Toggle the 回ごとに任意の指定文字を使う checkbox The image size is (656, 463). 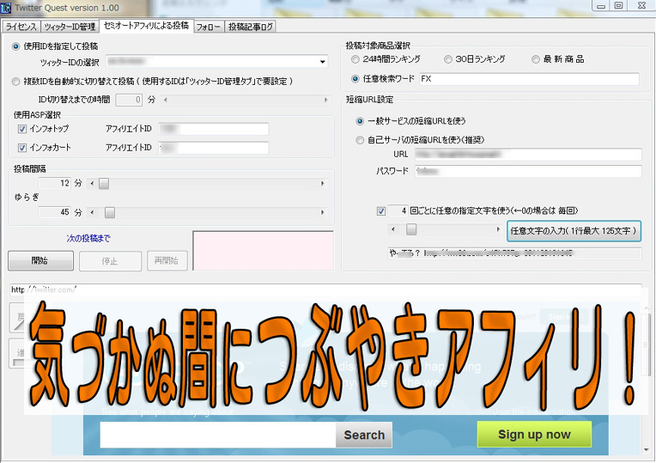[381, 211]
